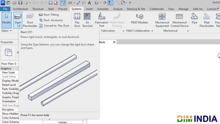Click the Export PDF icon
The height and width of the screenshot is (124, 220).
(56, 3)
